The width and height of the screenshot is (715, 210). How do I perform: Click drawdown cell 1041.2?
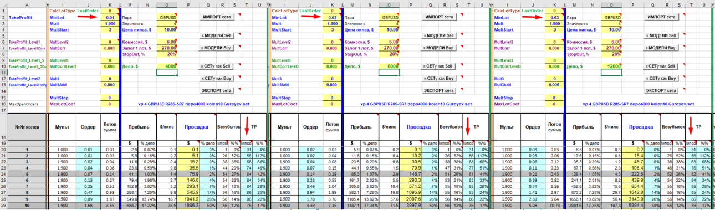(x=188, y=199)
